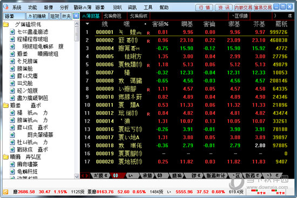Open the 分析 menu
The width and height of the screenshot is (297, 198).
64,8
